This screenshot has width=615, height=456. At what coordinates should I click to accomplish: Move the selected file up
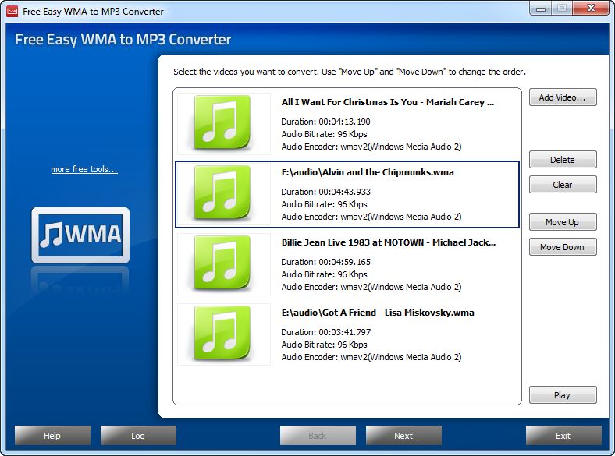(x=563, y=221)
